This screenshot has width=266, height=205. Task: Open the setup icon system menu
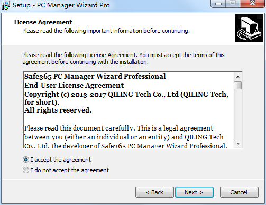(6, 5)
